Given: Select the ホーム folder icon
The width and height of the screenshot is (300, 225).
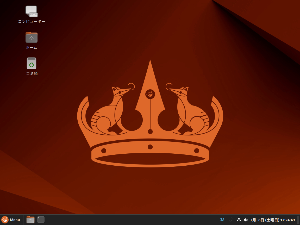Looking at the screenshot, I should click(x=31, y=37).
